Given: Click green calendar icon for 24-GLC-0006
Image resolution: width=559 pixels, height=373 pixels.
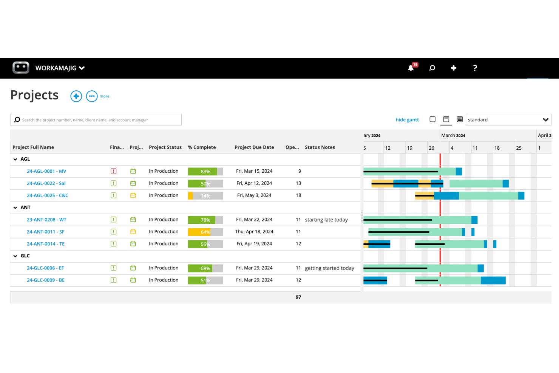Looking at the screenshot, I should [x=133, y=268].
